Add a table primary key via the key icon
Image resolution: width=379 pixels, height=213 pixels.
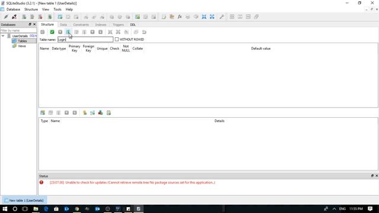85,112
